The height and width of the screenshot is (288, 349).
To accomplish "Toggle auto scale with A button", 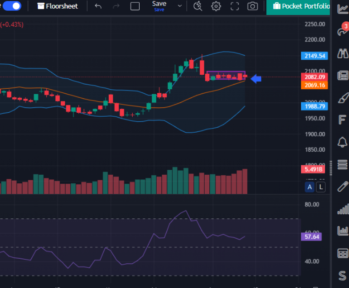I will 310,187.
